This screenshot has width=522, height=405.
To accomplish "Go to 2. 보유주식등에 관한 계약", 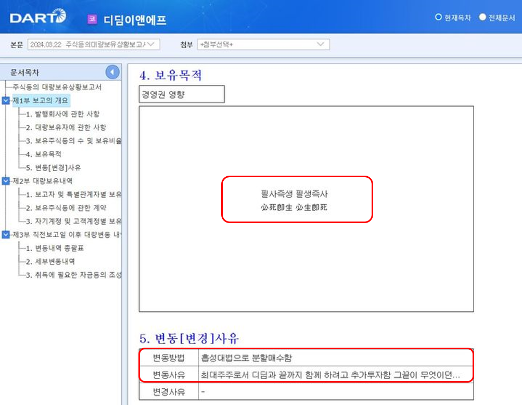I will (x=66, y=207).
